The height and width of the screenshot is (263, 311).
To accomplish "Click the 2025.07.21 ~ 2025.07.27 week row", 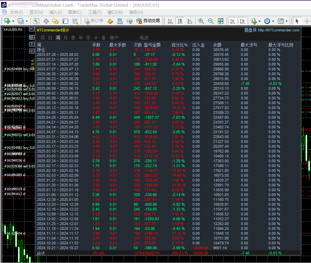I will [168, 59].
